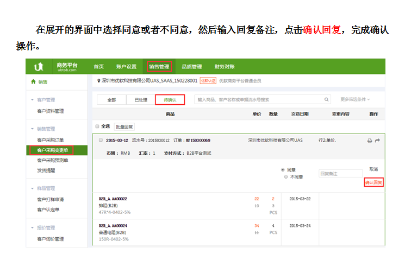Viewport: 411px width, 272px height.
Task: Click the ubtob platform logo icon
Action: (x=39, y=67)
